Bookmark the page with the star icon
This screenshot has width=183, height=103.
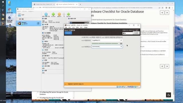163,8
